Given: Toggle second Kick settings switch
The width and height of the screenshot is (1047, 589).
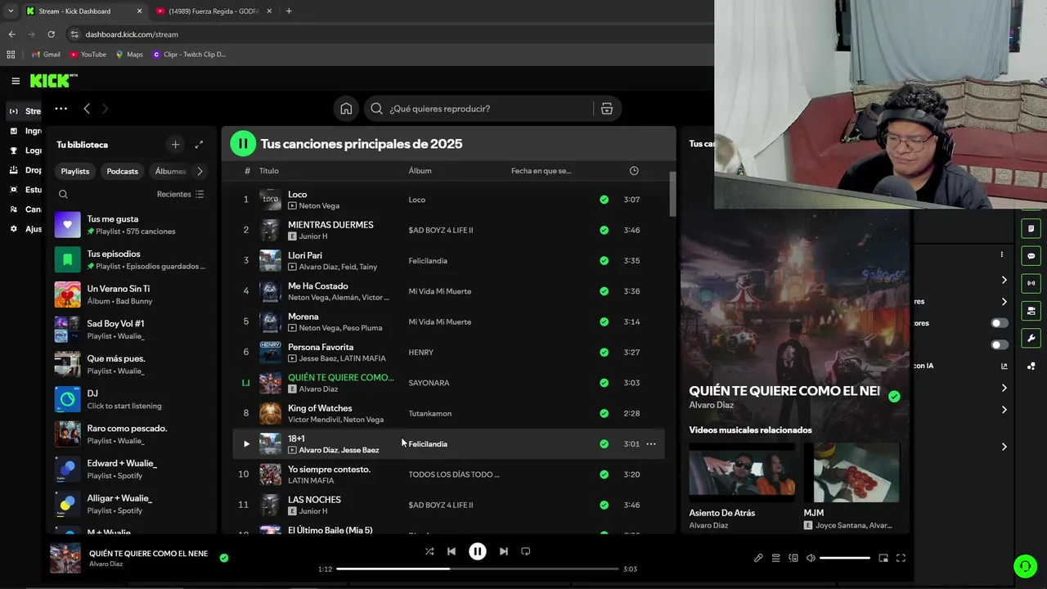Looking at the screenshot, I should coord(1000,344).
